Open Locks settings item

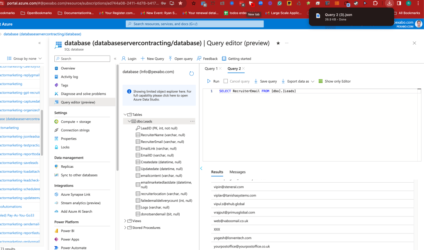click(x=65, y=147)
